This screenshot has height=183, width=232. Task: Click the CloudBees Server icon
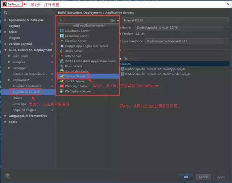click(x=62, y=31)
